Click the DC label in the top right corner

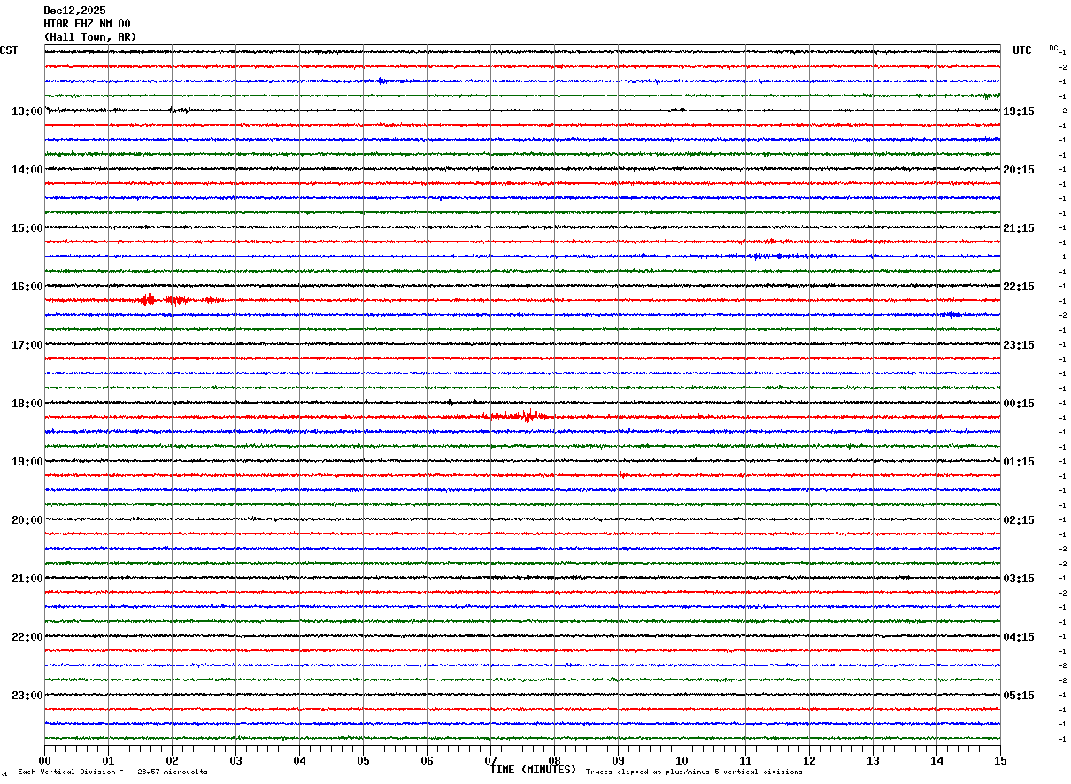pos(1053,48)
